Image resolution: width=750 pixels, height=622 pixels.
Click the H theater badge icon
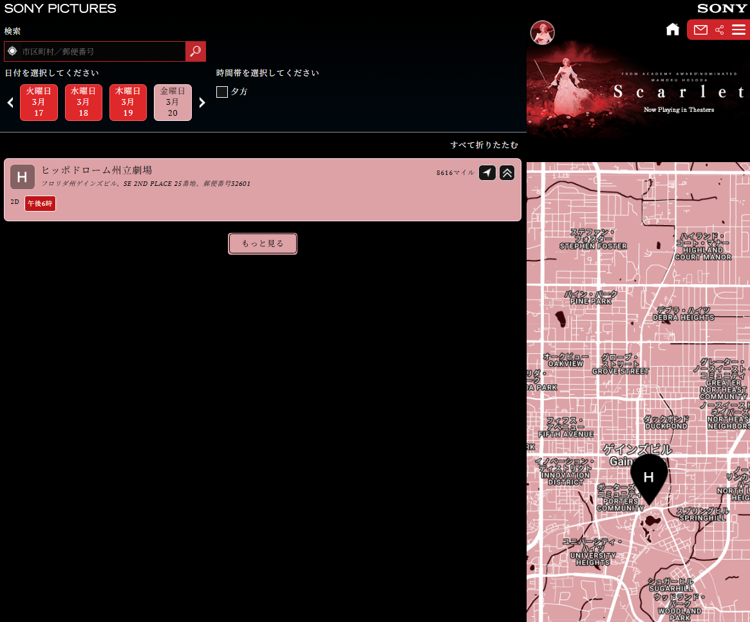(22, 177)
